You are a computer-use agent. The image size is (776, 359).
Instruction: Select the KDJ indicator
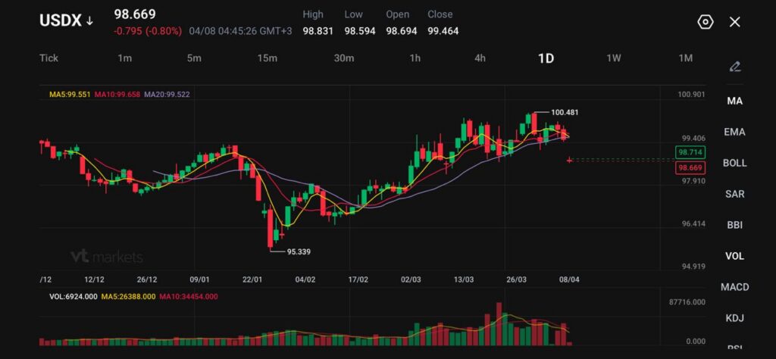pos(734,318)
